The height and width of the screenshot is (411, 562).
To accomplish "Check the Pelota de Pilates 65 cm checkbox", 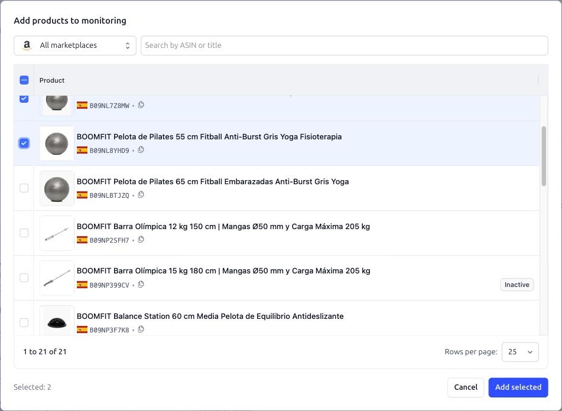I will coord(24,188).
